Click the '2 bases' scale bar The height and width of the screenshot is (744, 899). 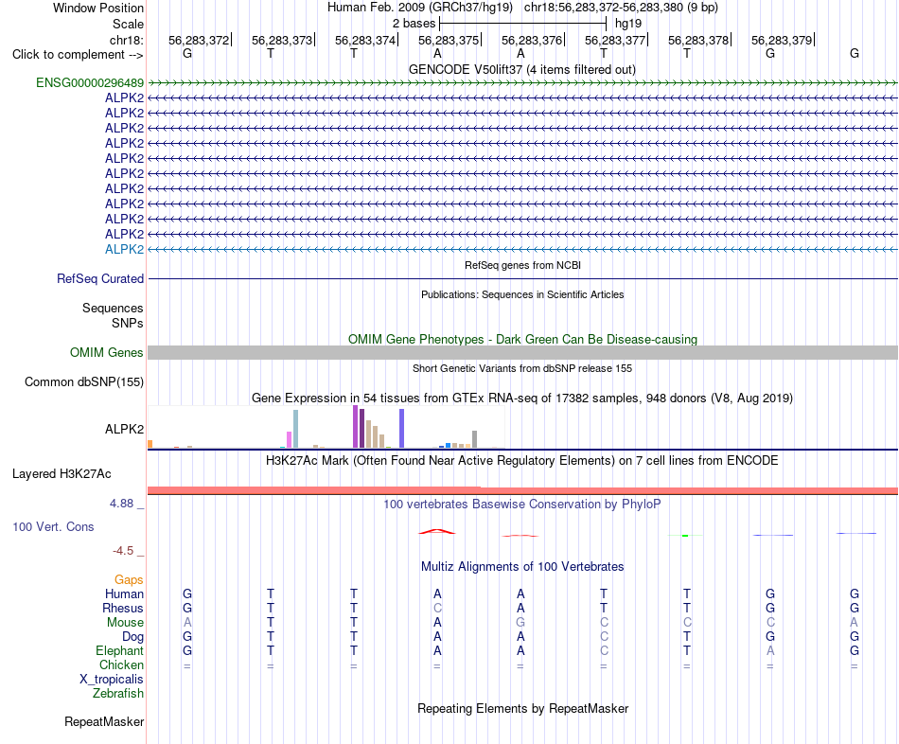coord(523,24)
